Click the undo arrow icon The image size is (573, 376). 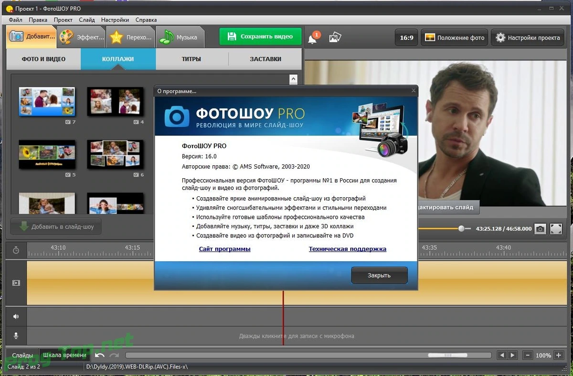coord(100,355)
